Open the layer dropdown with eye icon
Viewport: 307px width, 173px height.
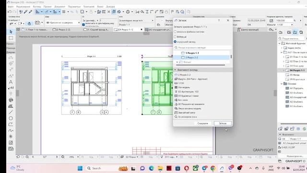(63, 23)
